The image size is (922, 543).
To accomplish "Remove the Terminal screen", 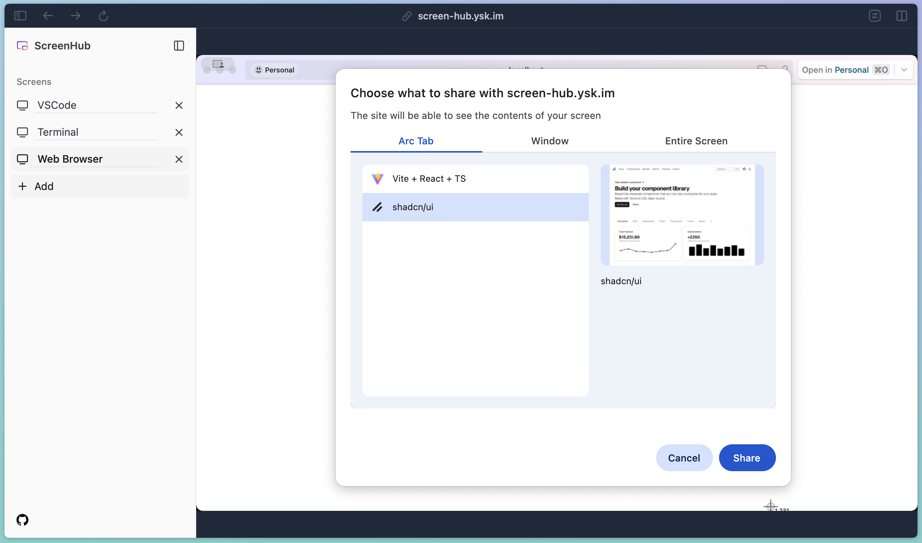I will point(179,132).
